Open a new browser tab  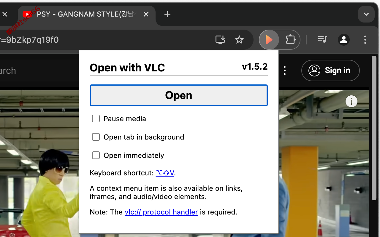pos(167,14)
